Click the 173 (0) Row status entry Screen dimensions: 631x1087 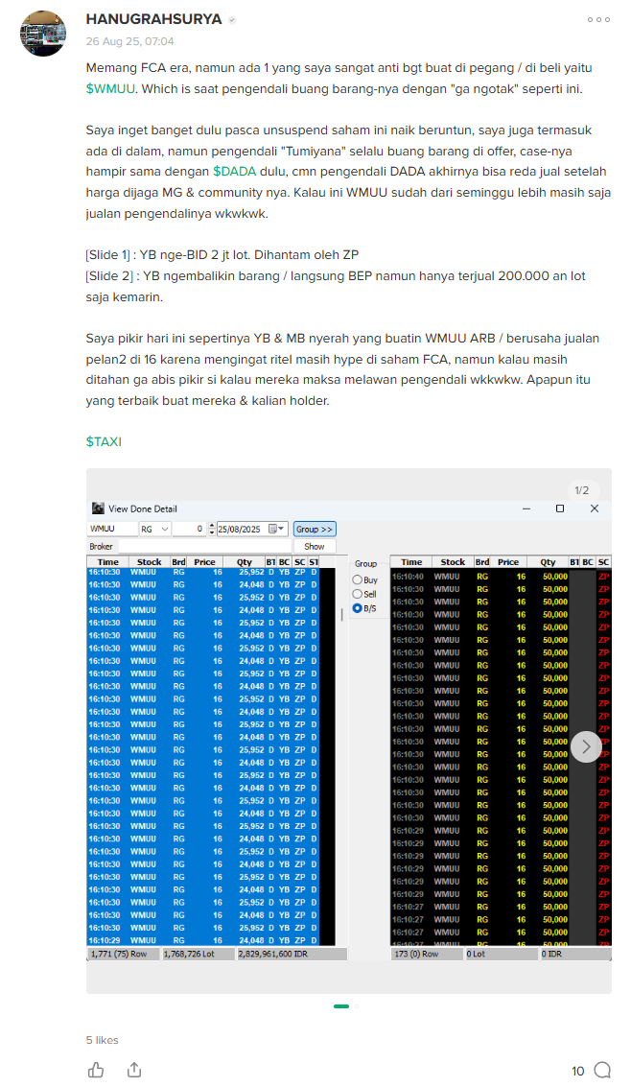[x=427, y=954]
